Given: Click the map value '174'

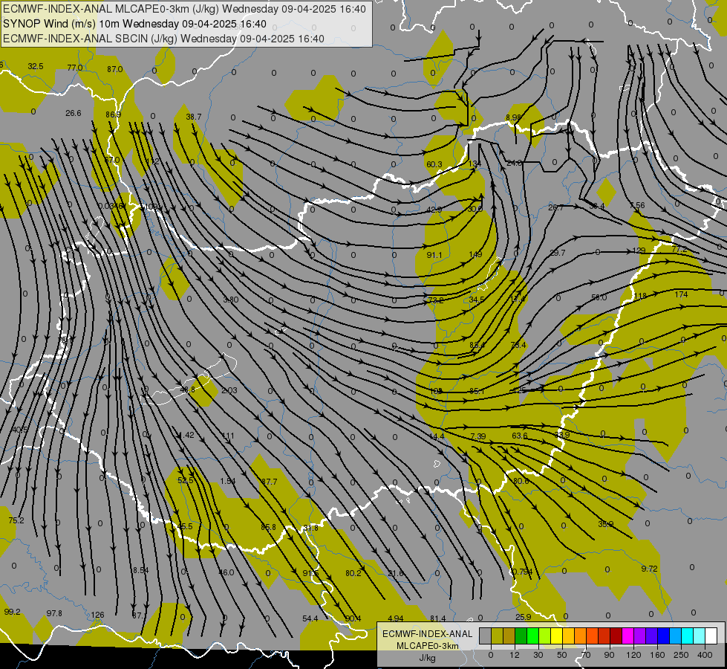Looking at the screenshot, I should click(681, 294).
